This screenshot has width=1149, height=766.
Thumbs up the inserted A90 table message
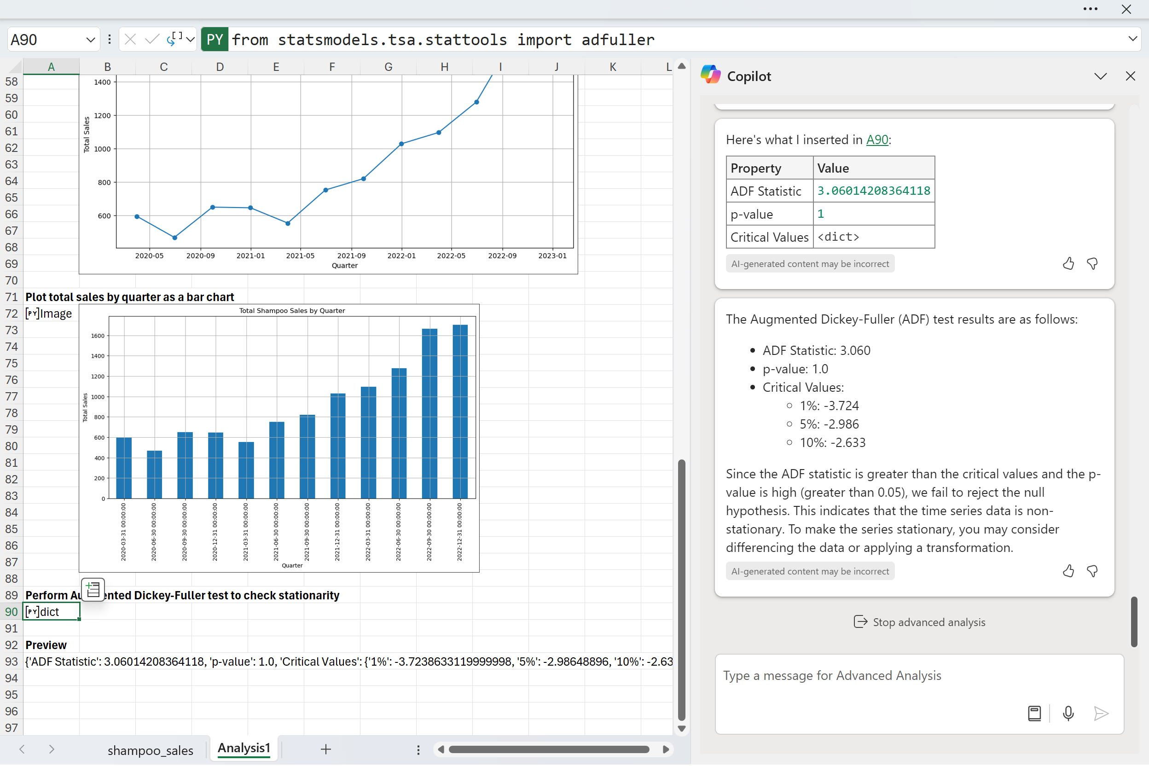[1068, 264]
